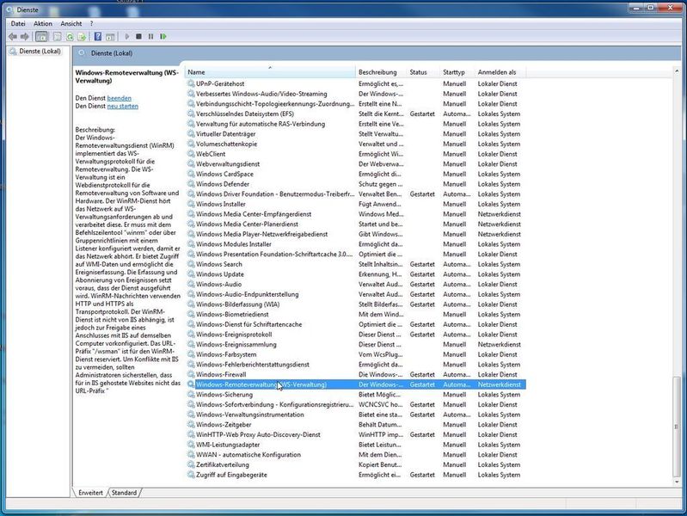Click the gear icon of Zertifikatverteilung
The width and height of the screenshot is (687, 516).
191,464
